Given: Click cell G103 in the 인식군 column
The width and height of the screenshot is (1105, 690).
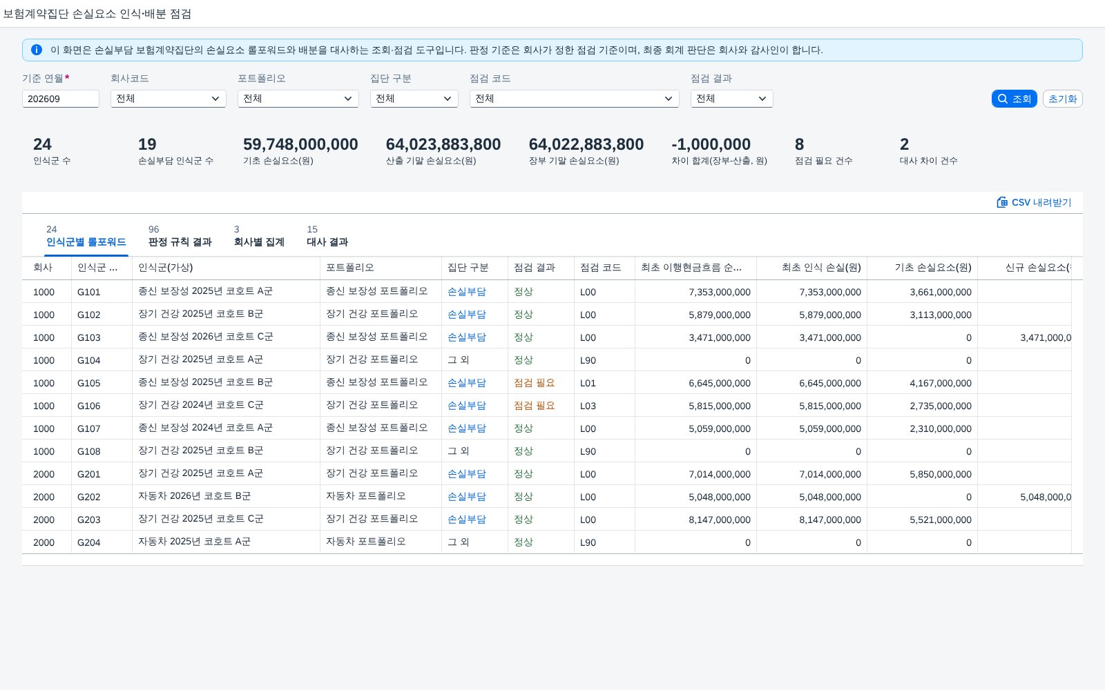Looking at the screenshot, I should click(102, 337).
